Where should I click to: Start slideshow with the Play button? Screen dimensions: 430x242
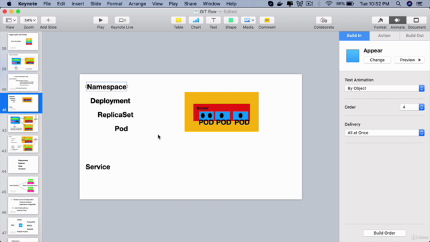(x=100, y=20)
